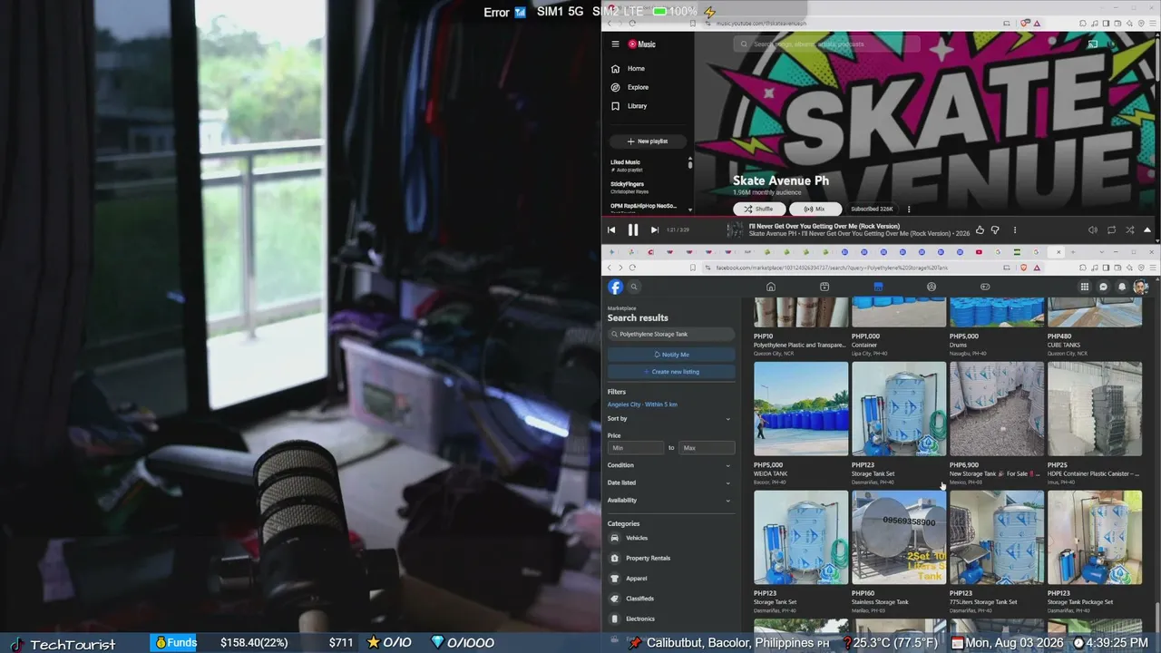Screen dimensions: 1161x653
Task: Dislike the currently playing song
Action: (x=995, y=230)
